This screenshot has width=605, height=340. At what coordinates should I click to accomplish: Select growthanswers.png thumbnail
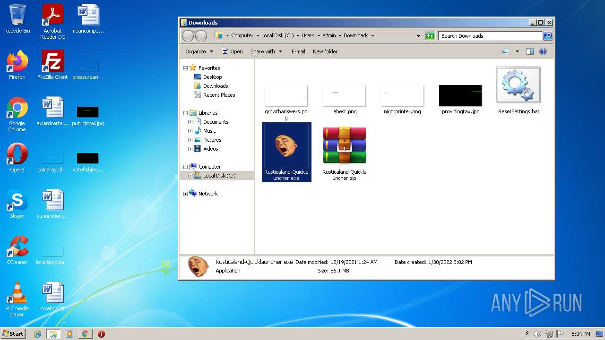click(286, 102)
